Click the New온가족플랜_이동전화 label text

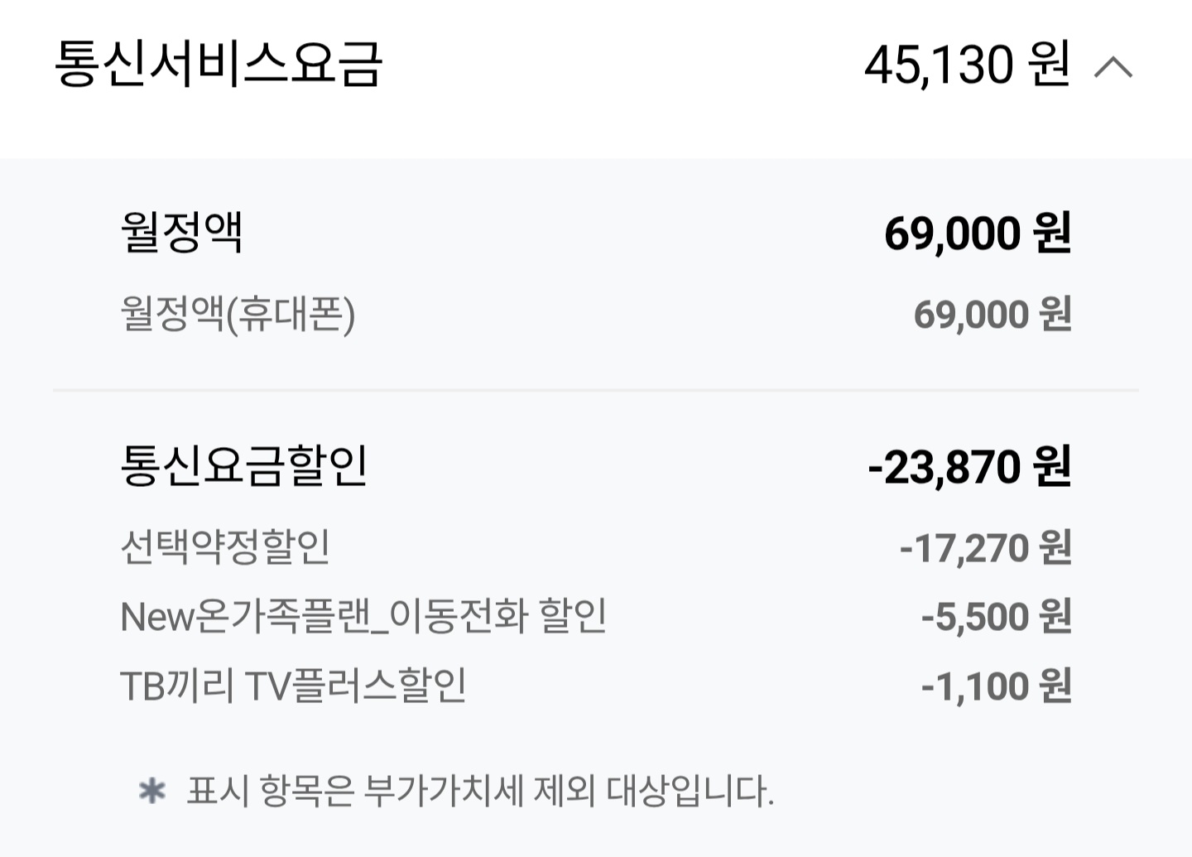[x=324, y=617]
